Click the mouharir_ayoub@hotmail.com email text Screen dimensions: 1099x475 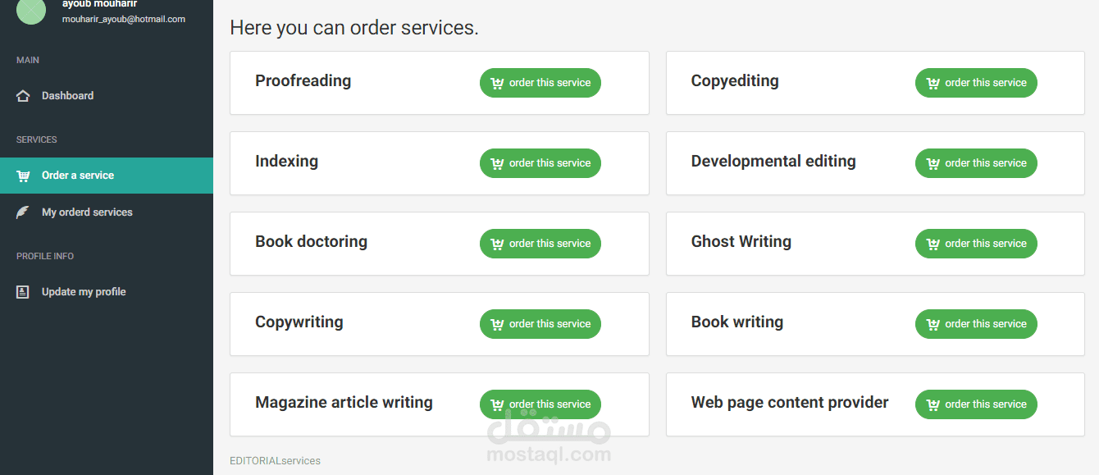(124, 19)
